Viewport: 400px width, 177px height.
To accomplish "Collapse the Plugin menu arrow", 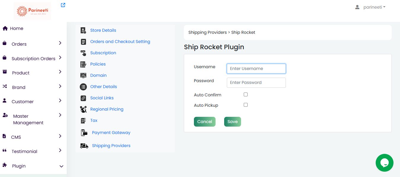I will click(61, 166).
